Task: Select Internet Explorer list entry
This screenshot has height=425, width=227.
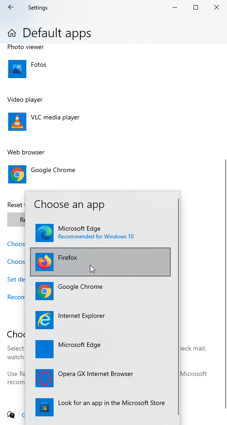Action: point(100,320)
